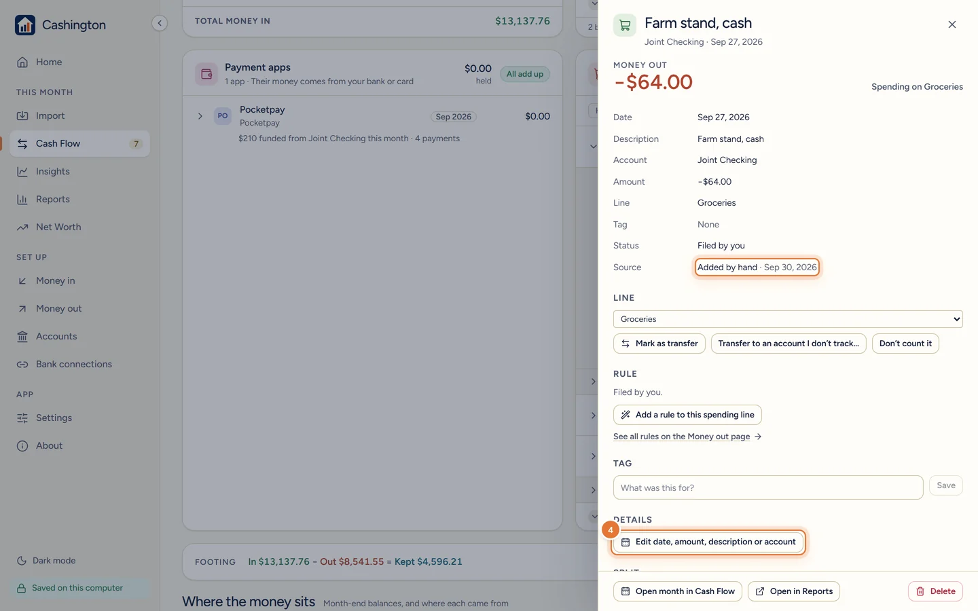Click the Payment apps wallet icon
Screen dimensions: 978x611
click(206, 74)
